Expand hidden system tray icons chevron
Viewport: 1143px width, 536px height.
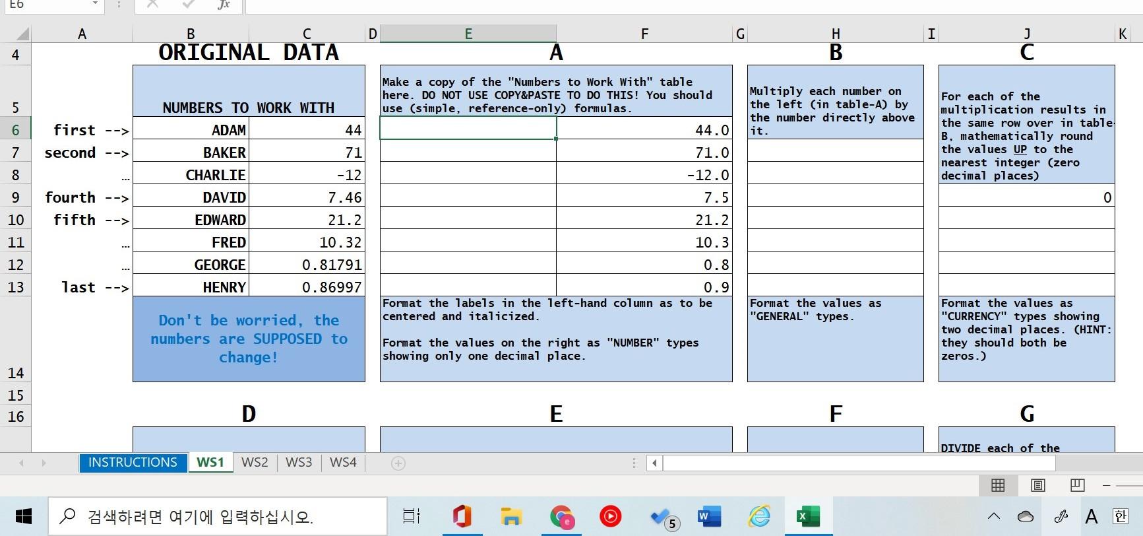(994, 516)
